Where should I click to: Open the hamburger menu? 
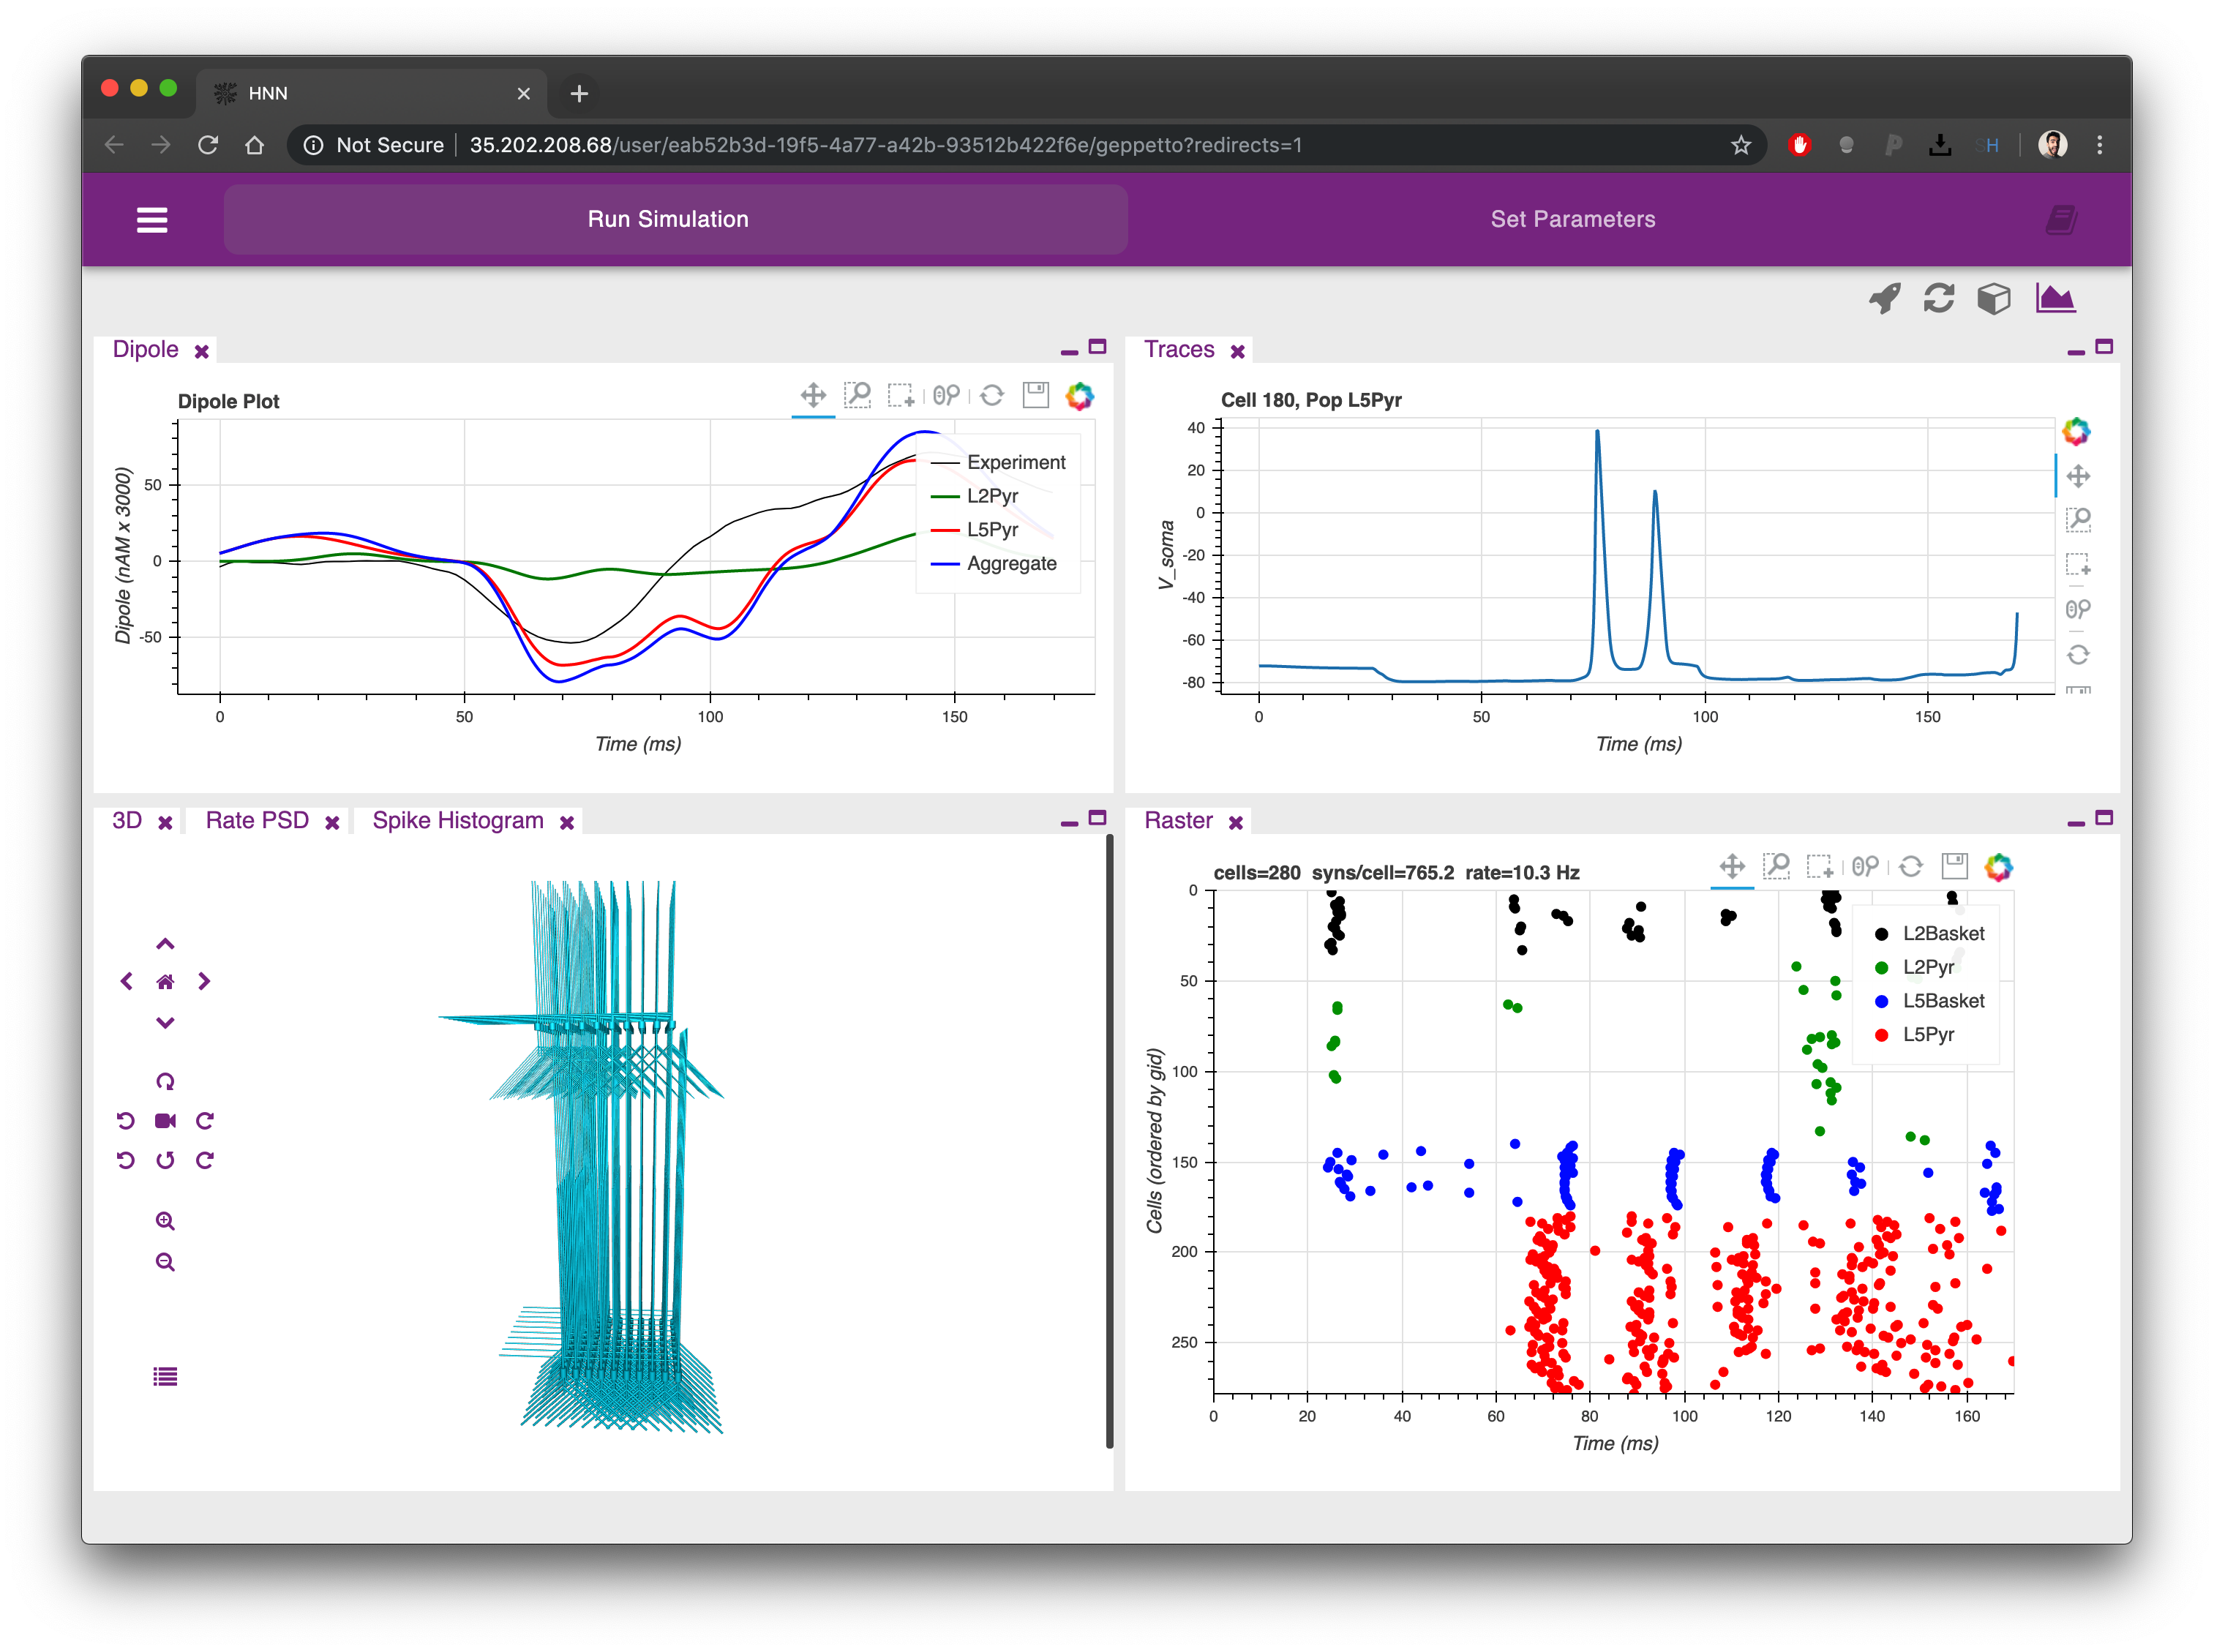click(152, 220)
